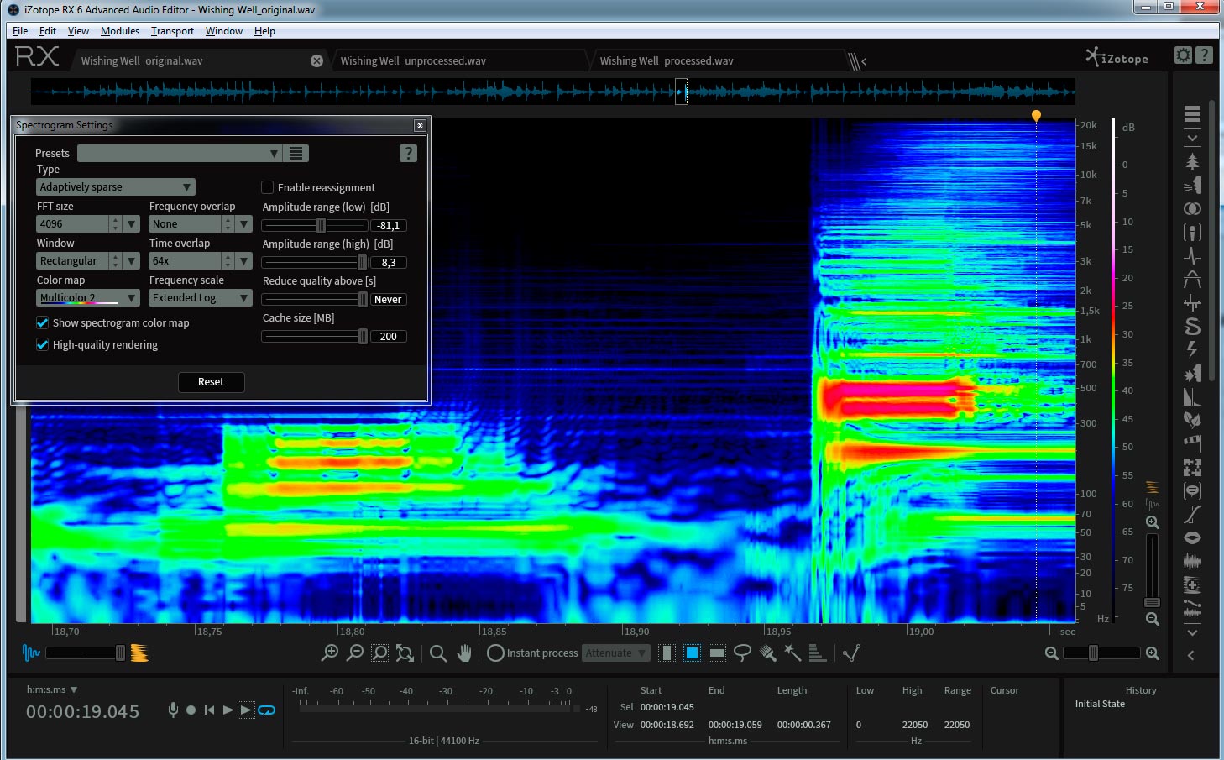Open the Extended Log frequency scale dropdown
This screenshot has height=760, width=1224.
pos(201,298)
